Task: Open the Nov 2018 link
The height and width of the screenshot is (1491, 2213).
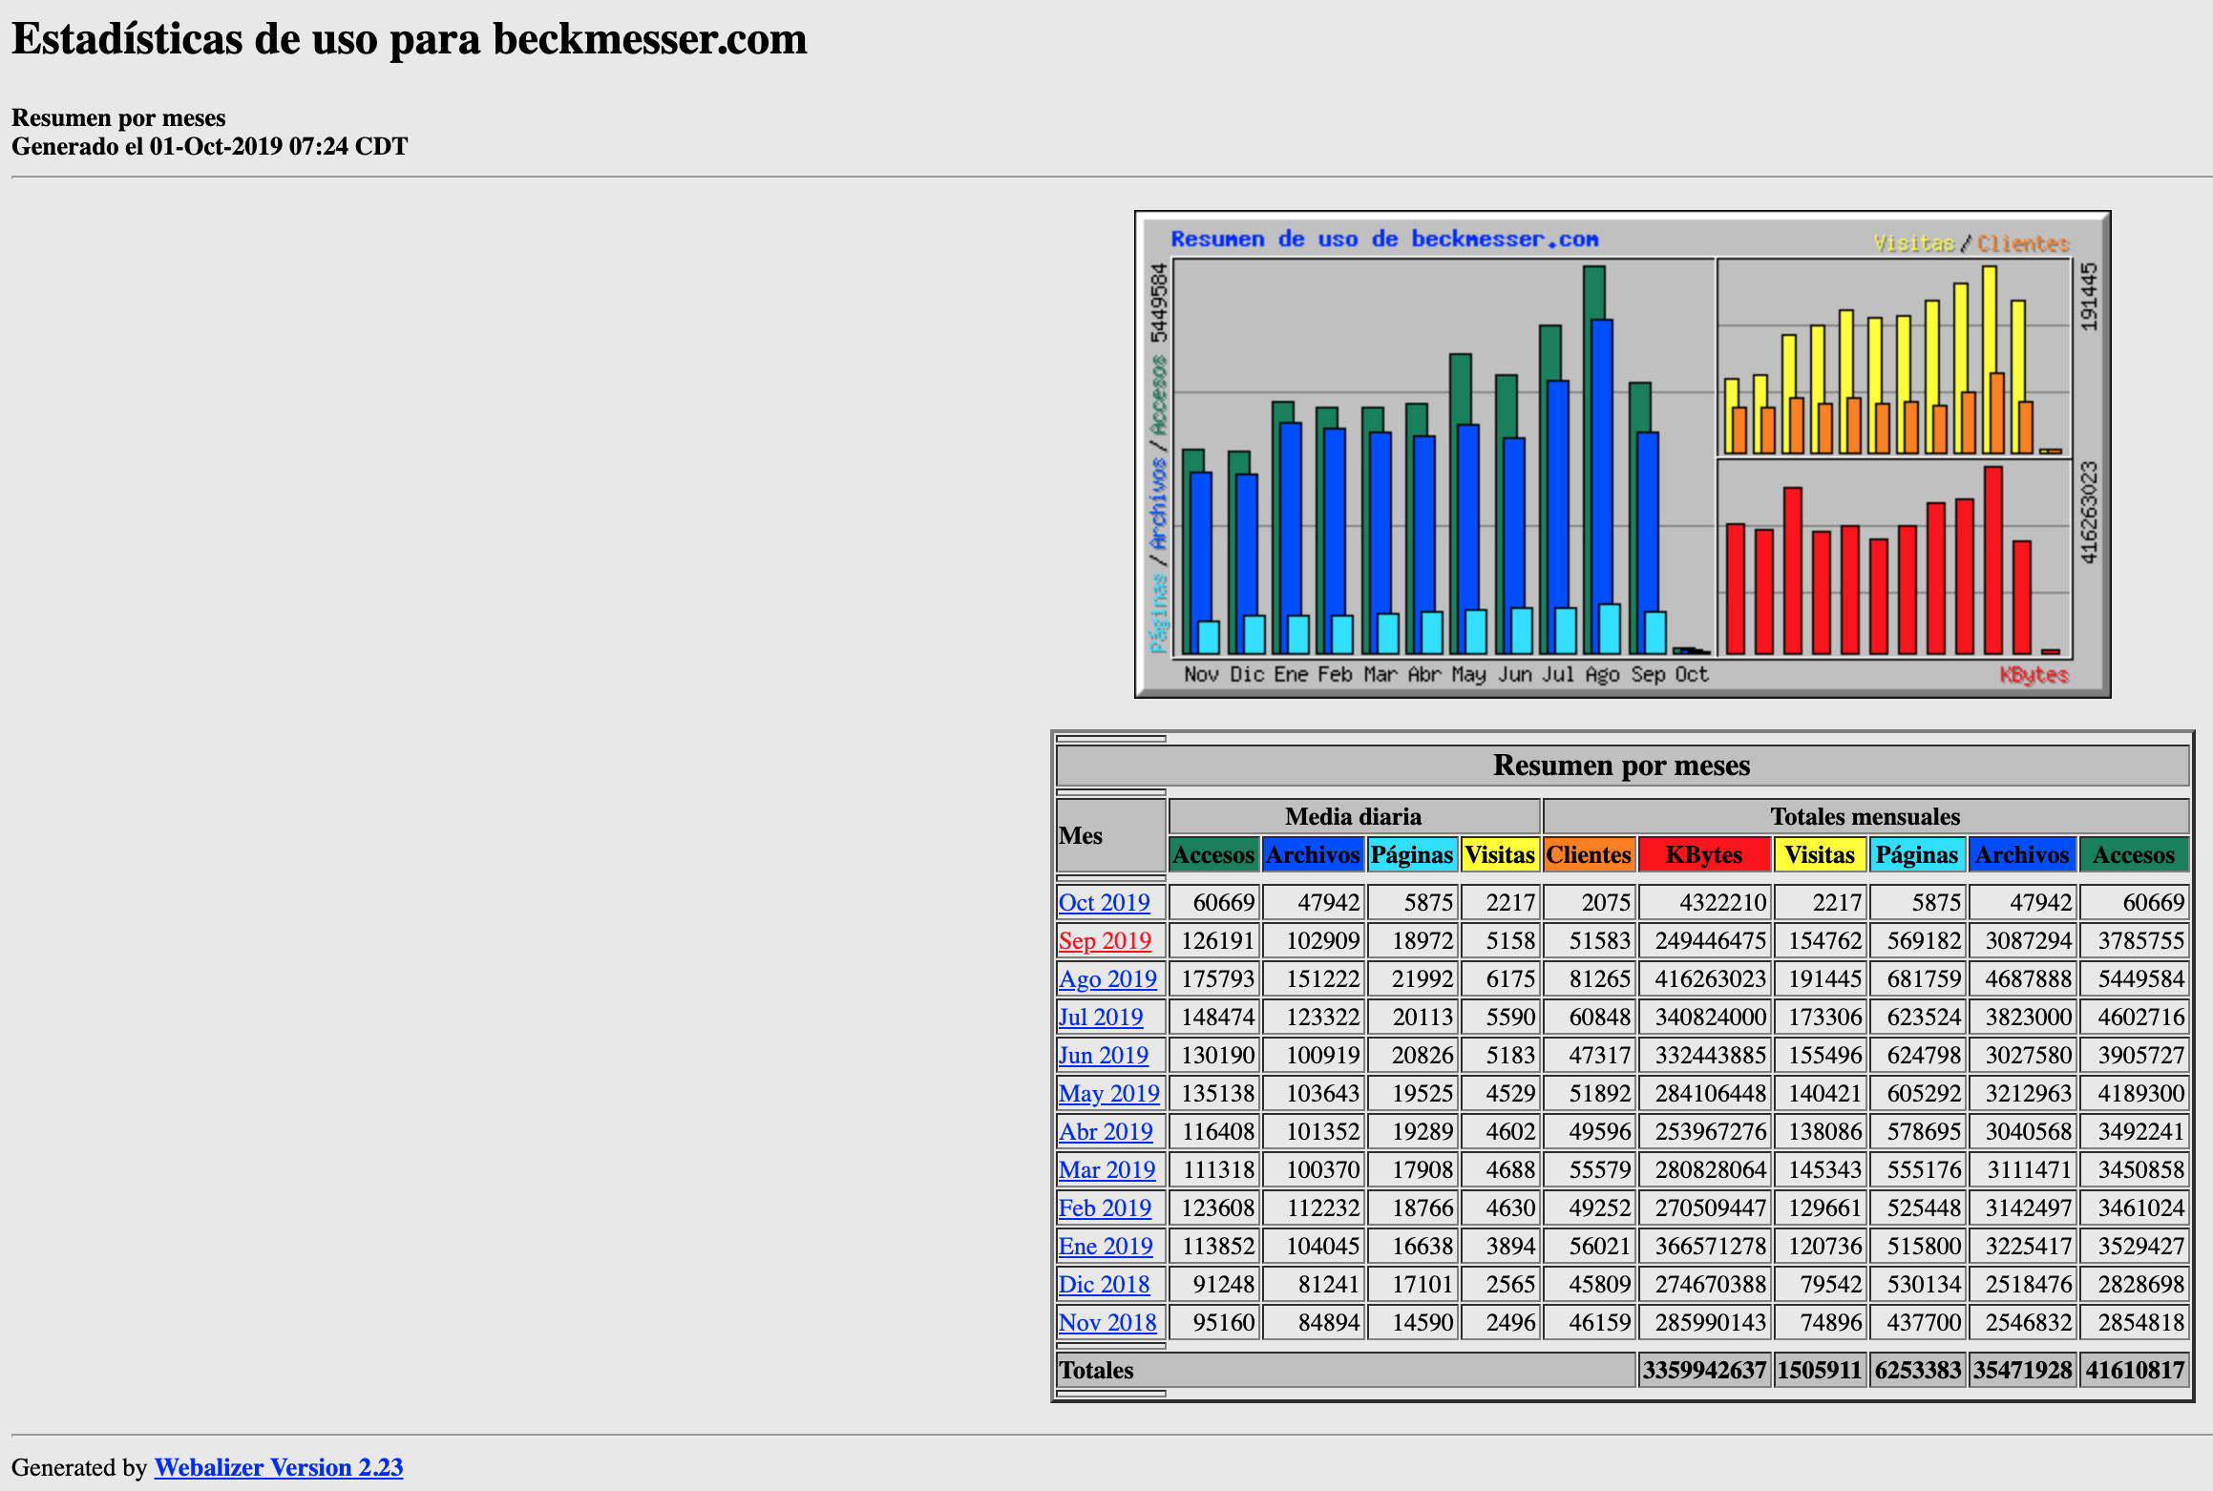Action: pyautogui.click(x=1107, y=1322)
